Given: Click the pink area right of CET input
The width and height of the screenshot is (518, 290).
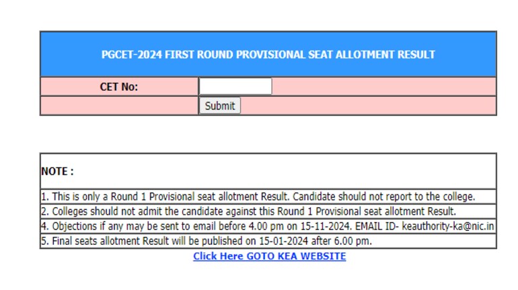Looking at the screenshot, I should [x=383, y=87].
